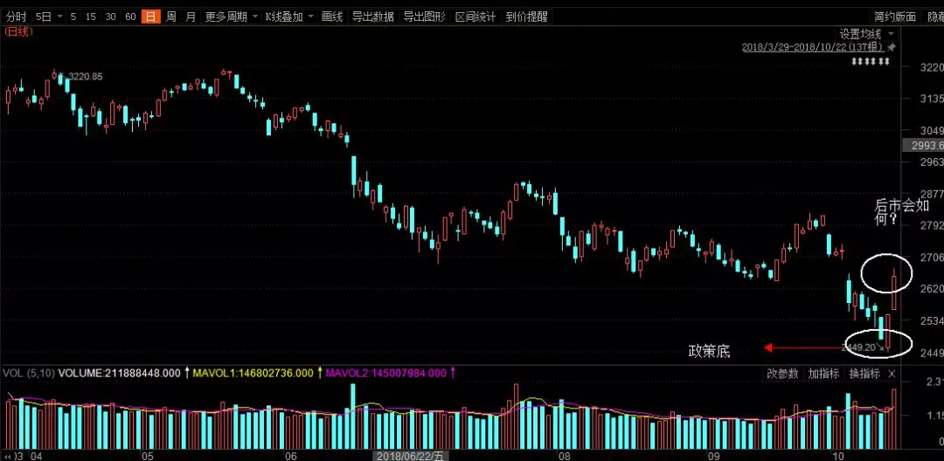Select the 月 monthly period tab
Viewport: 944px width, 461px height.
[191, 17]
